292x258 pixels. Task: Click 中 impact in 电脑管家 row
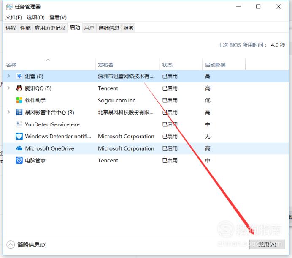(208, 160)
